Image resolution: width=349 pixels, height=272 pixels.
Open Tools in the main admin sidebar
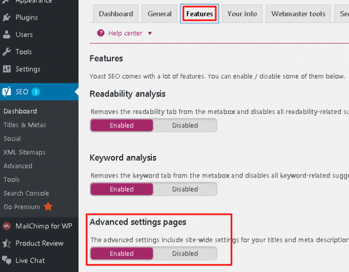click(39, 52)
